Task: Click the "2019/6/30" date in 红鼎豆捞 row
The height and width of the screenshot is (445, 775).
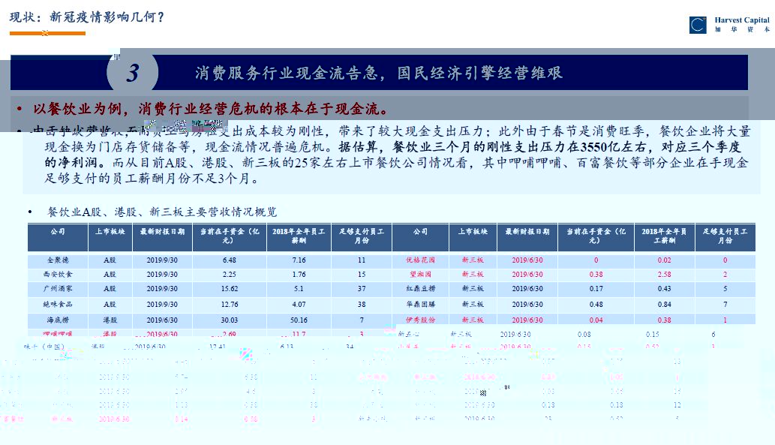Action: 527,289
